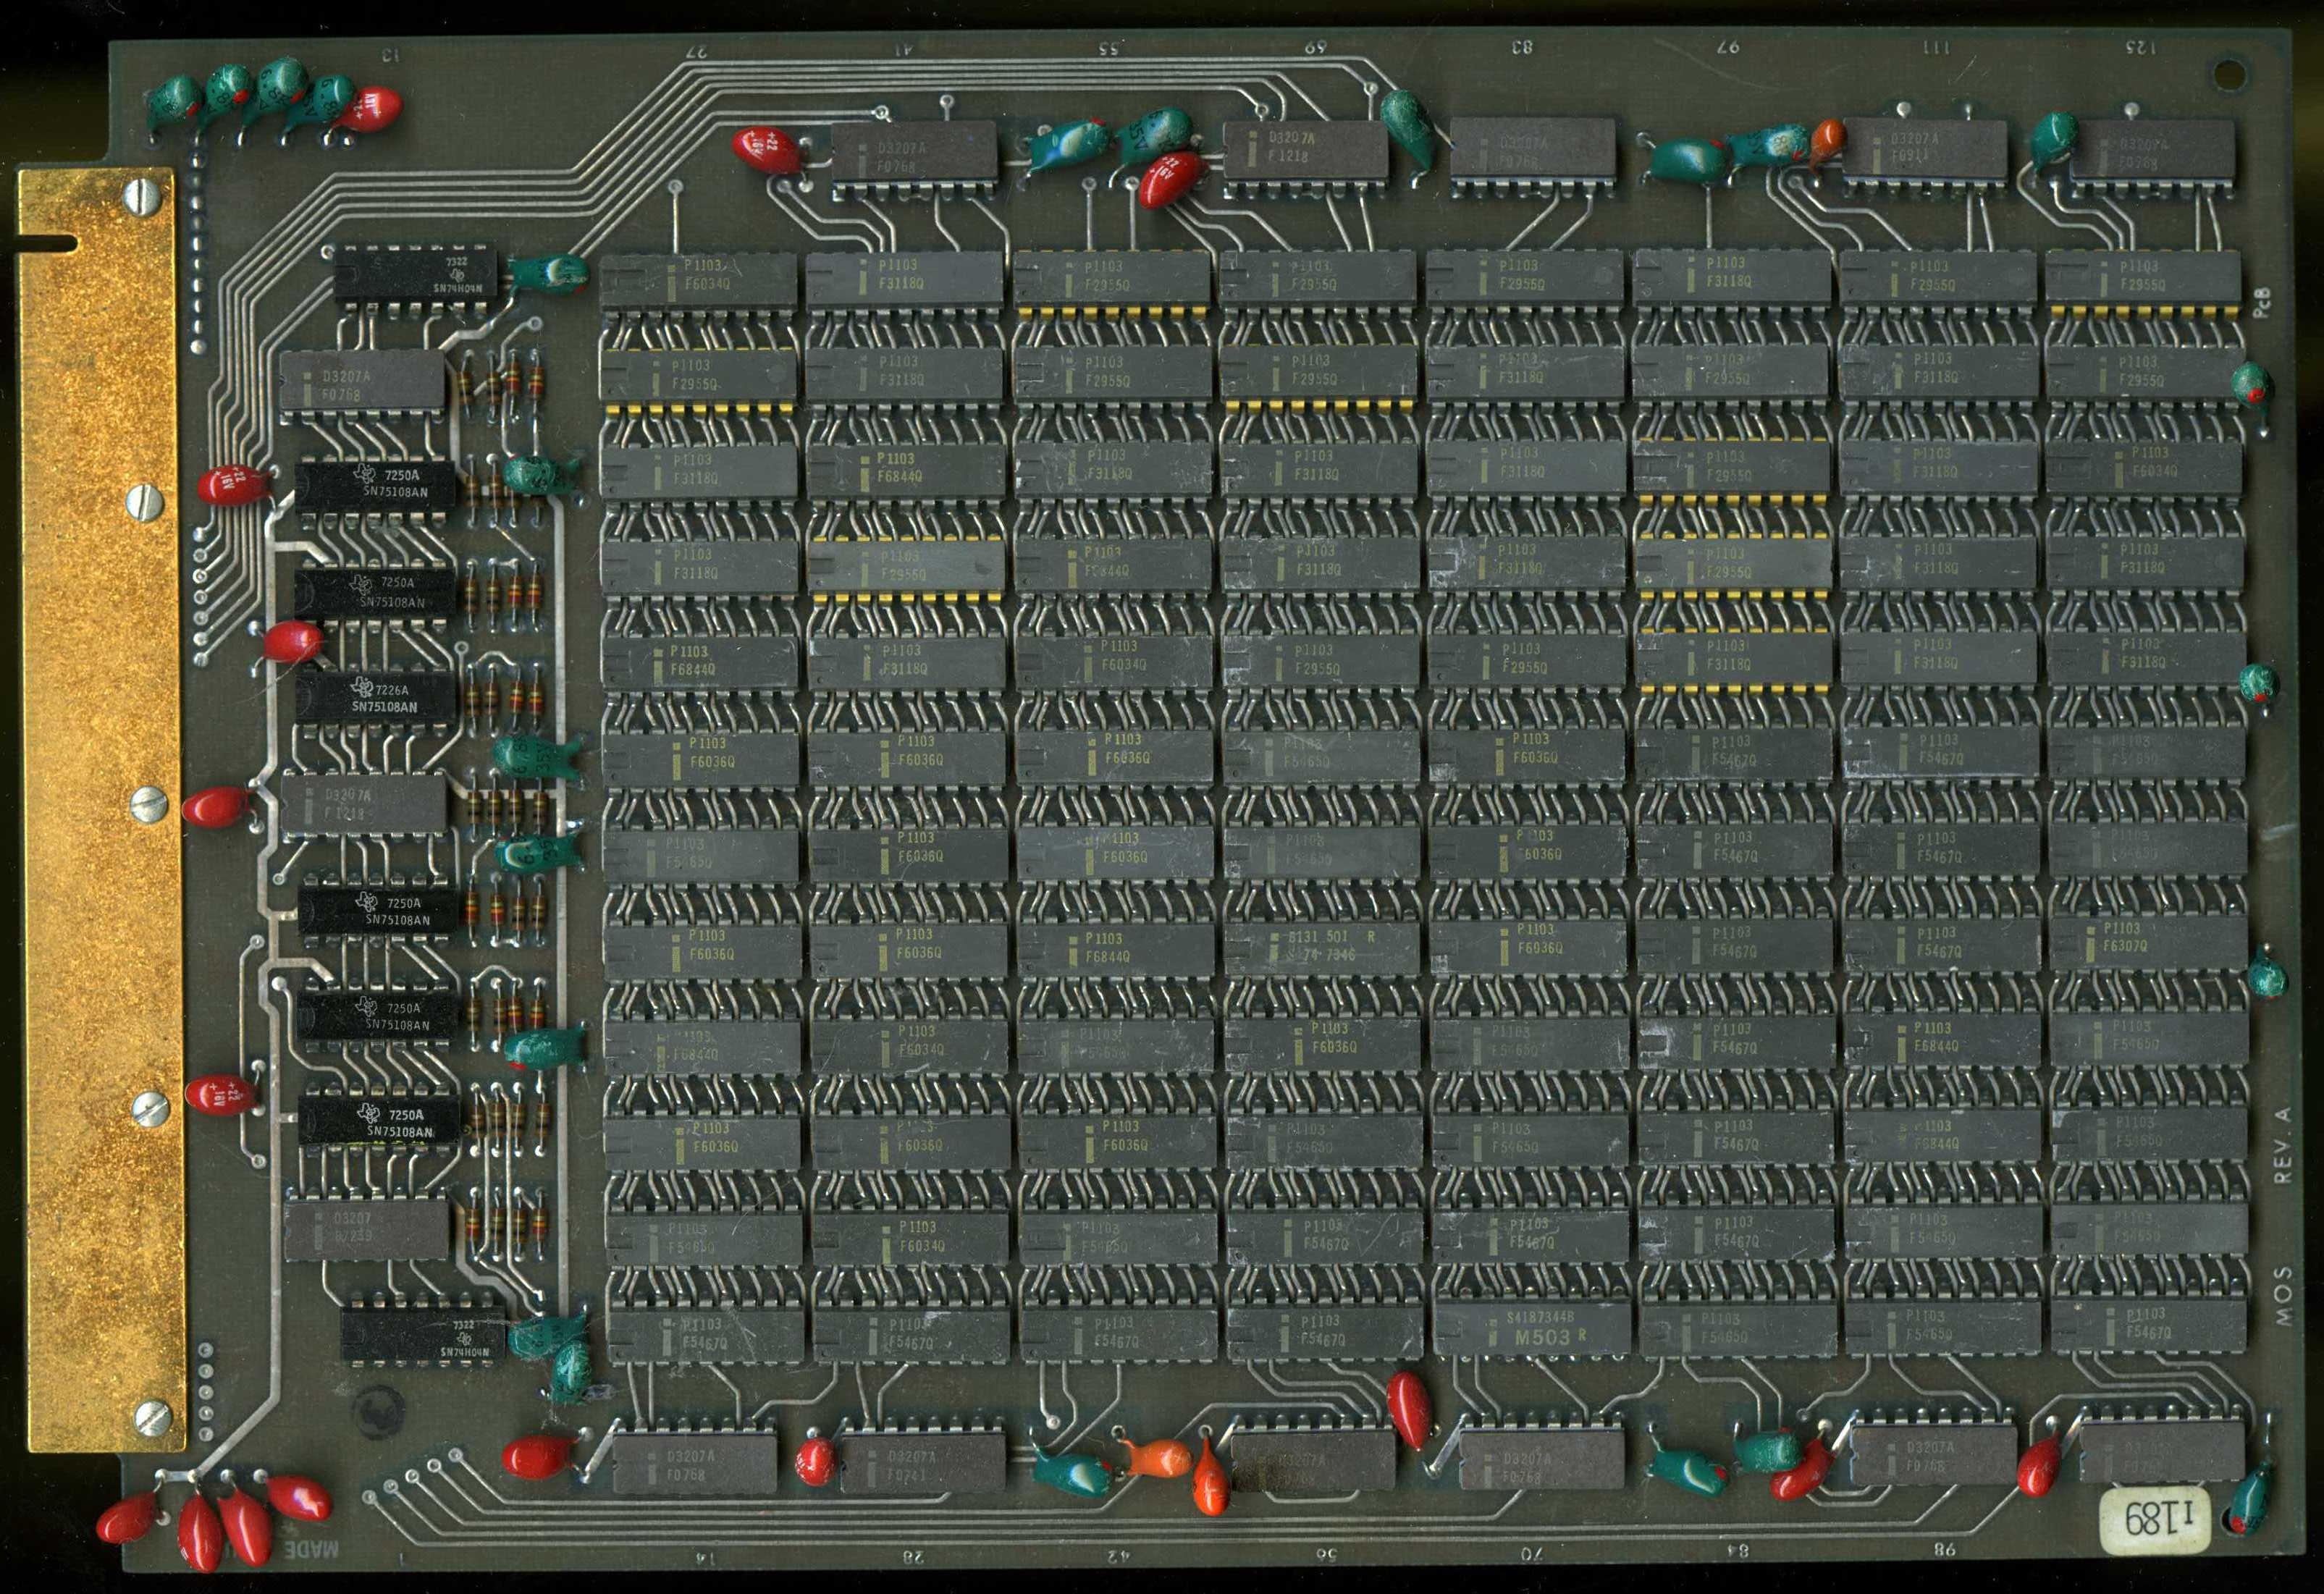Click the pin number 14 label
The height and width of the screenshot is (1594, 2324).
[705, 1557]
